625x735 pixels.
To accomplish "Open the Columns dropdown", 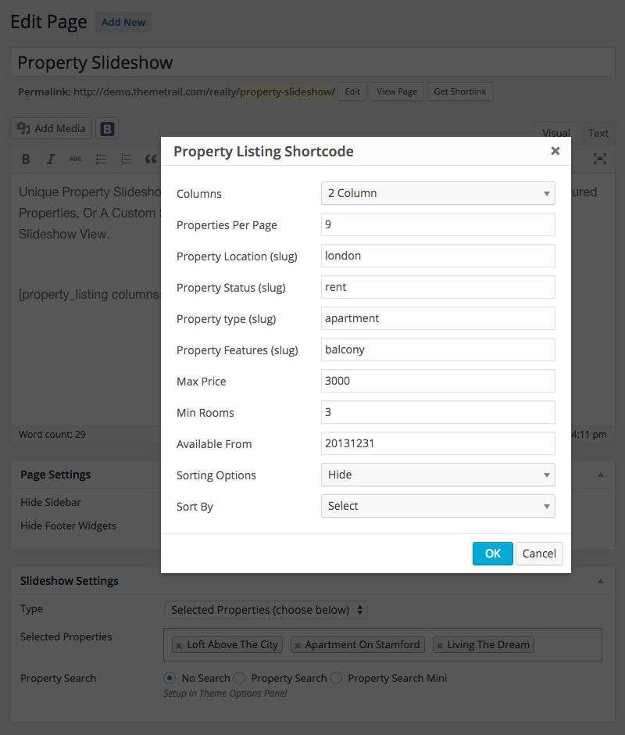I will pyautogui.click(x=438, y=193).
